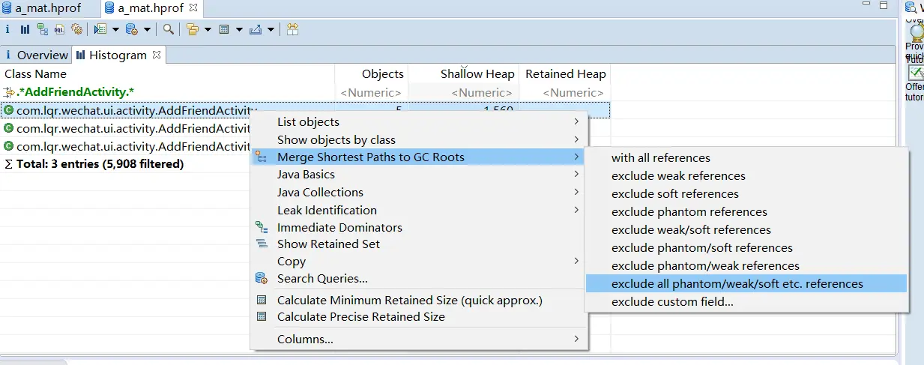The width and height of the screenshot is (924, 365).
Task: Click the Histogram bar-chart toolbar icon
Action: pyautogui.click(x=25, y=29)
